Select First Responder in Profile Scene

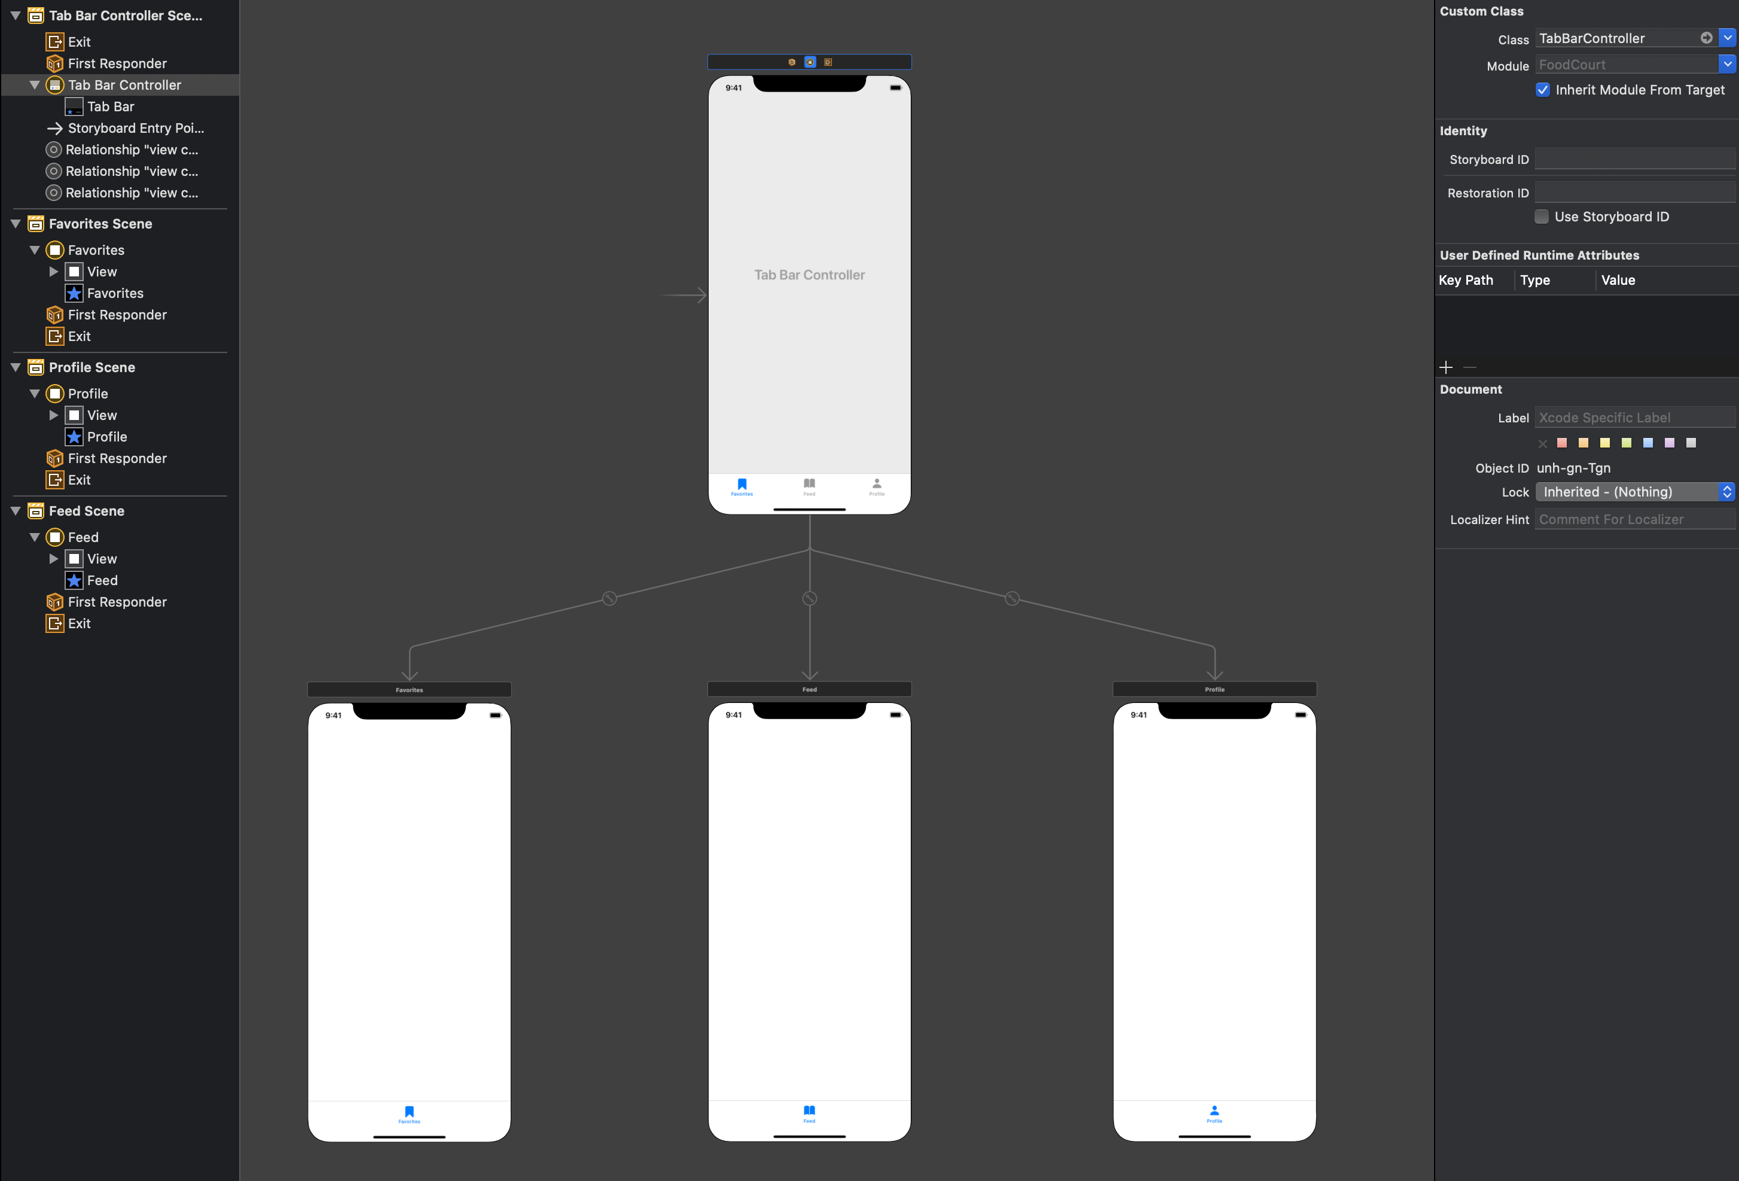107,458
